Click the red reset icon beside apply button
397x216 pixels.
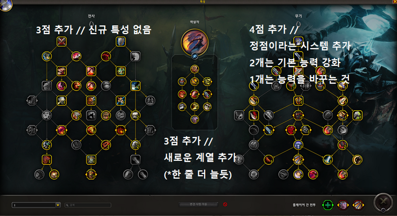pyautogui.click(x=225, y=205)
